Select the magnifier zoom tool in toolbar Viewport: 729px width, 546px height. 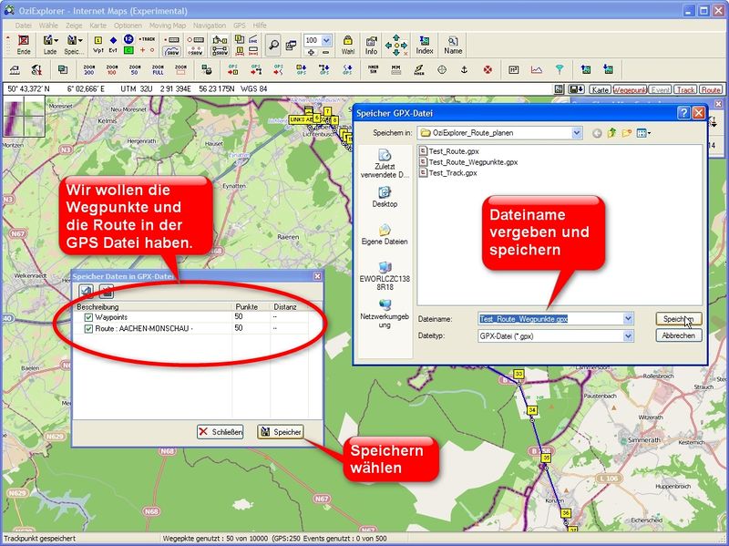pyautogui.click(x=273, y=44)
